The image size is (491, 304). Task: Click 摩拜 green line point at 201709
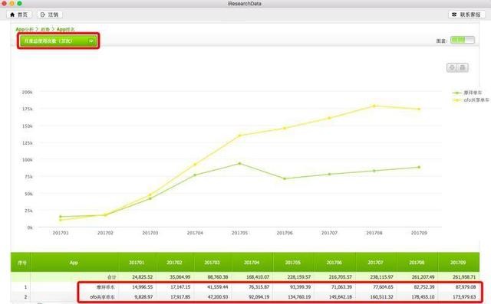coord(419,167)
